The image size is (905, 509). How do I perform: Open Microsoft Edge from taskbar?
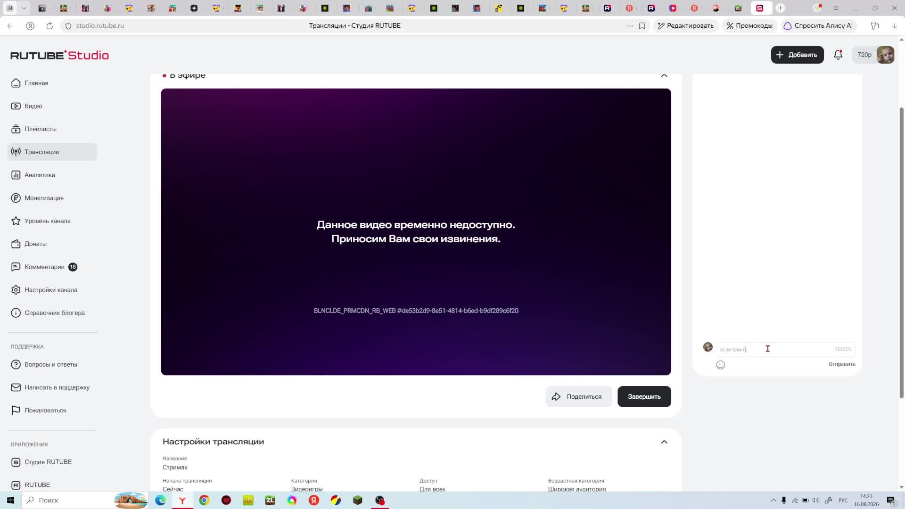pos(160,500)
